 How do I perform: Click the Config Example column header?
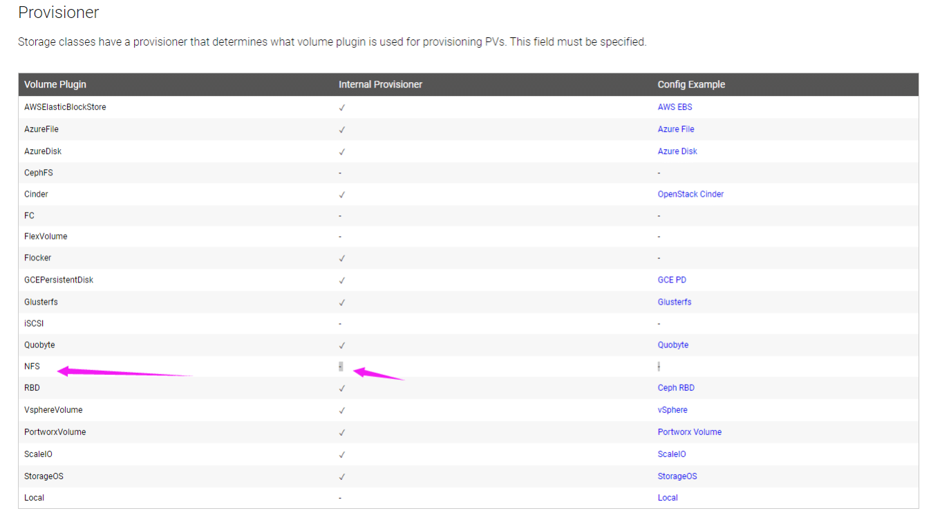point(691,84)
